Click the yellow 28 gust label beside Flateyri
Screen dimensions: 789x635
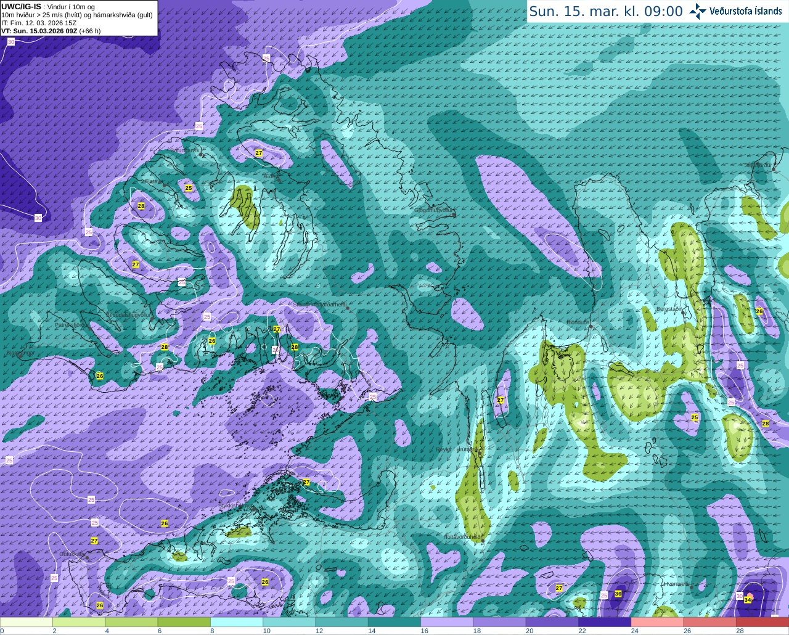click(141, 206)
